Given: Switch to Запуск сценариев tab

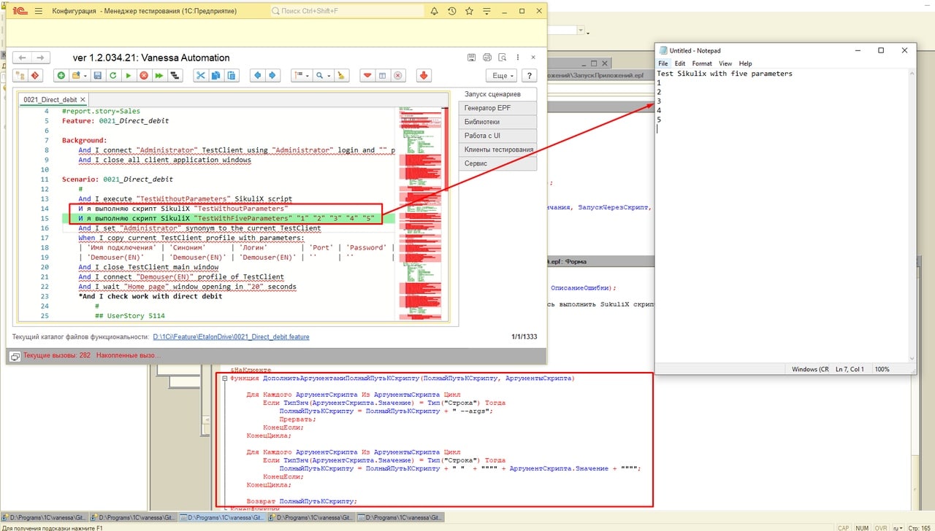Looking at the screenshot, I should [497, 94].
